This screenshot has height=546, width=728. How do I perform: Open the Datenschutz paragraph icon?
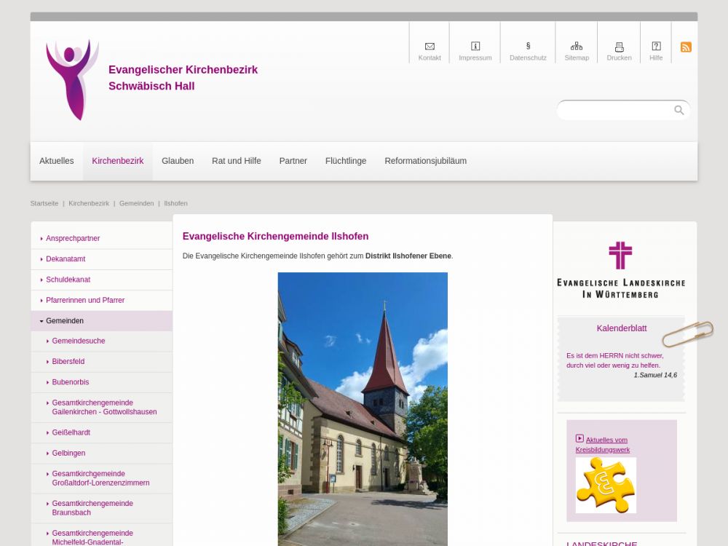[528, 46]
